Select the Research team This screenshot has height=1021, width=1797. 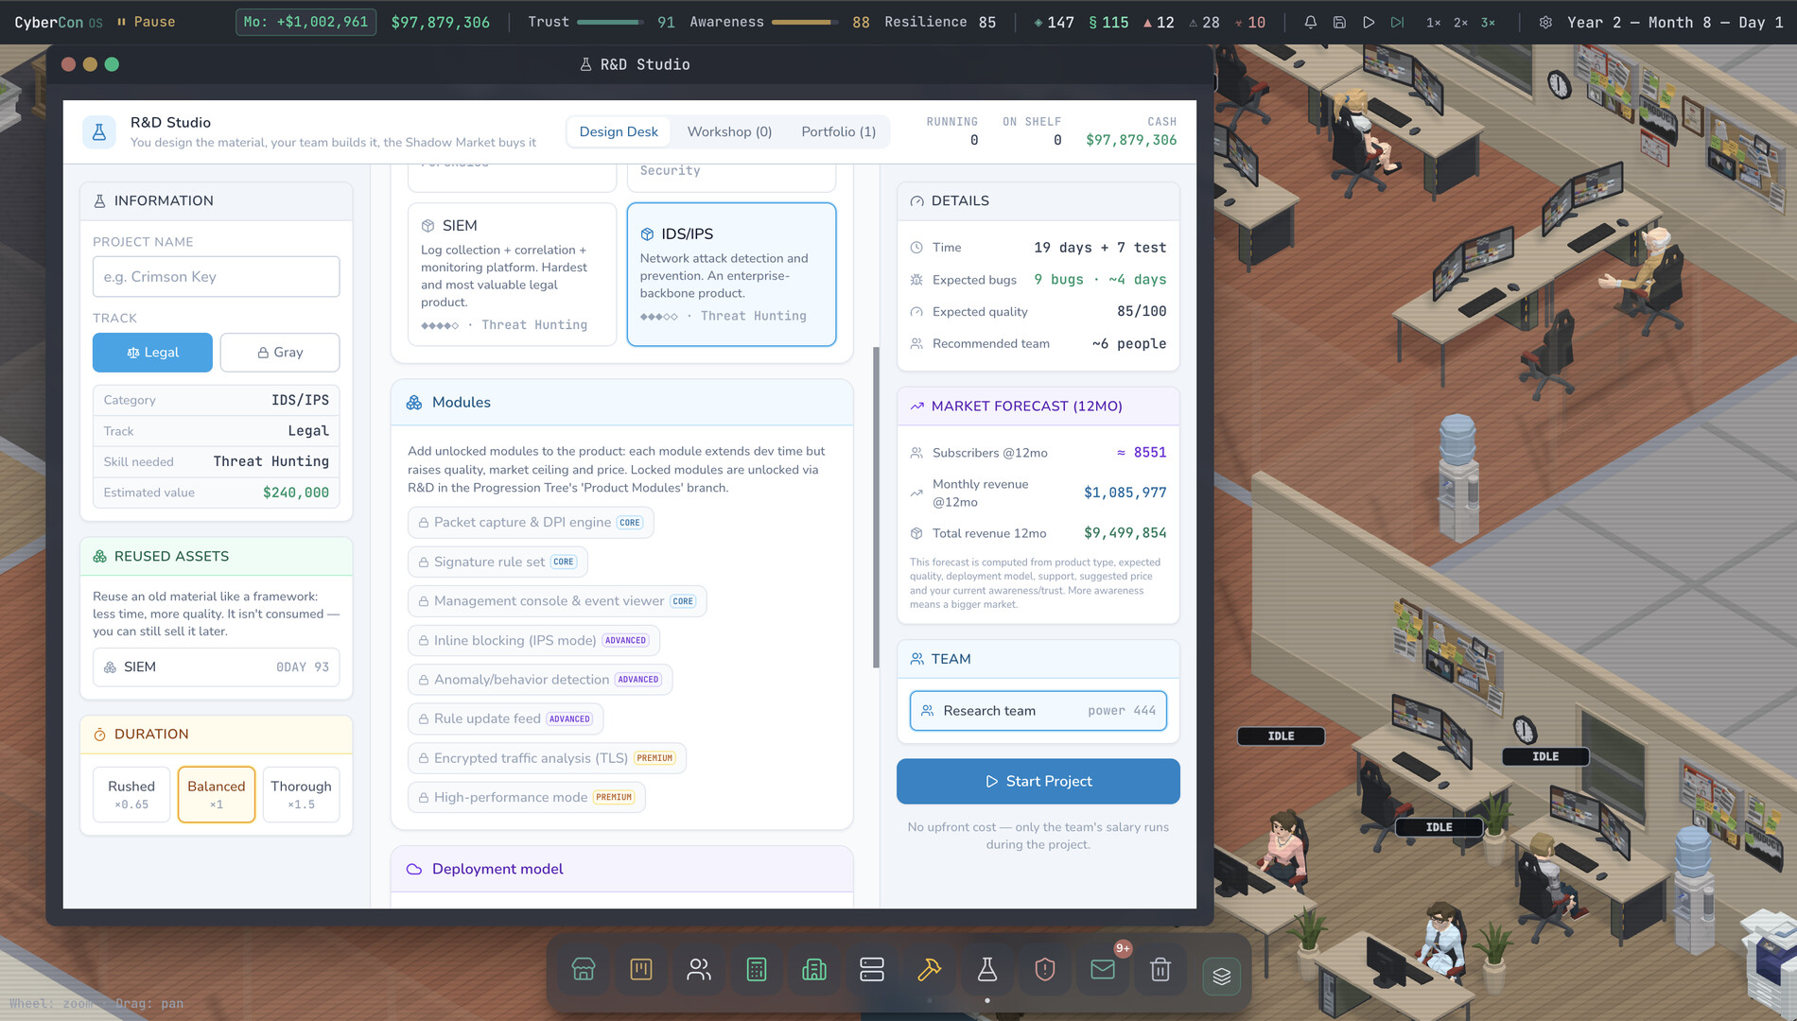click(1038, 711)
